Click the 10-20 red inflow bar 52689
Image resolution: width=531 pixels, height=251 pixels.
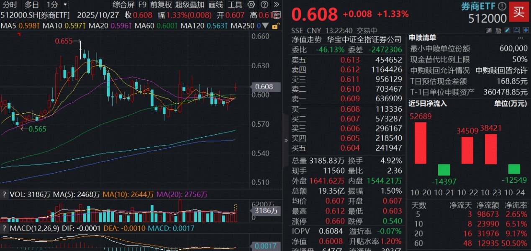click(x=421, y=143)
